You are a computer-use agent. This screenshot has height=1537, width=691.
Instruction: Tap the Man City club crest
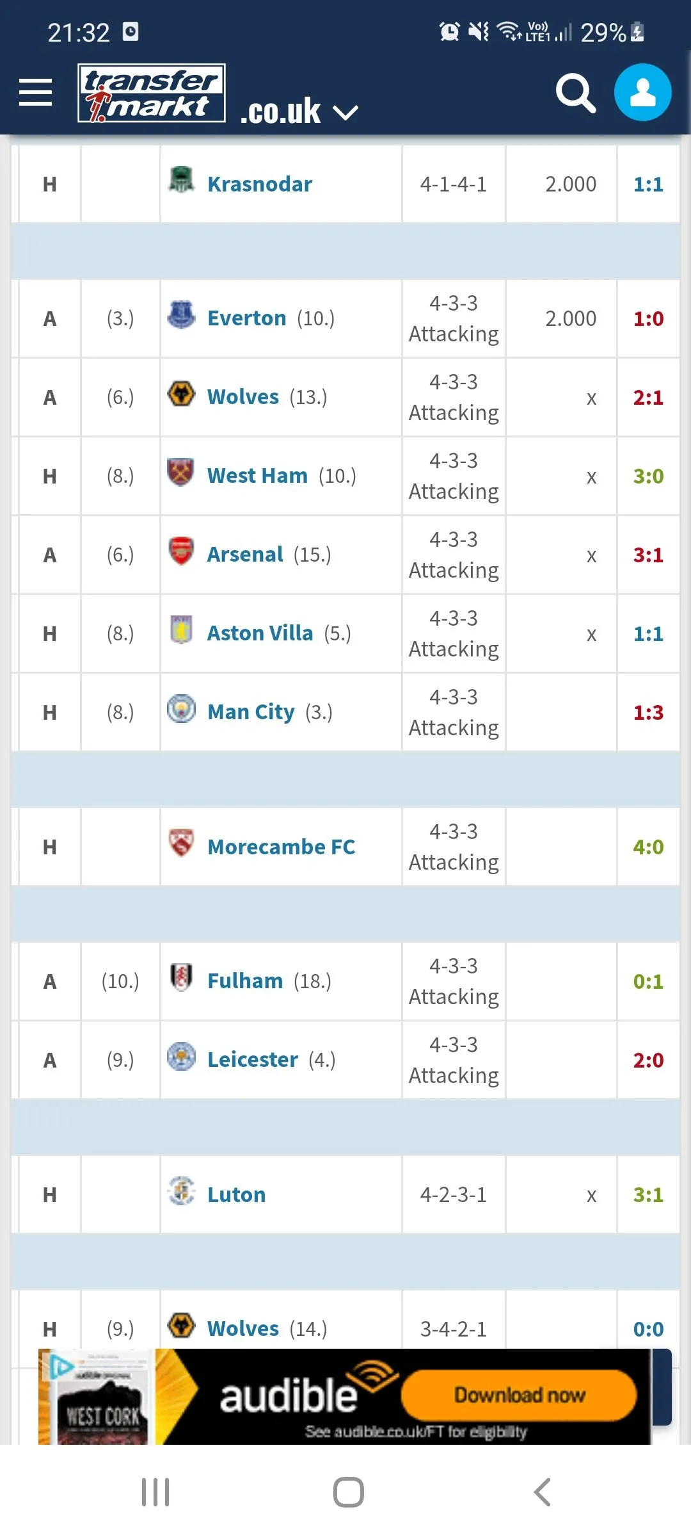point(181,708)
